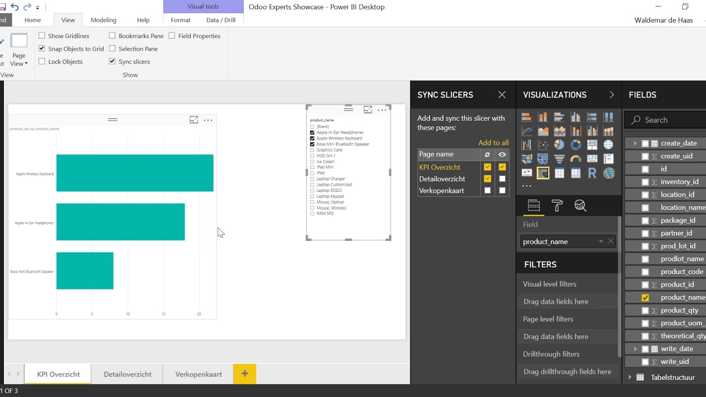Enable the Selection Pane checkbox
This screenshot has width=706, height=397.
click(113, 49)
